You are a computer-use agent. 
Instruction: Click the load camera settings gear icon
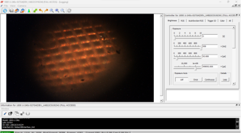(17, 11)
